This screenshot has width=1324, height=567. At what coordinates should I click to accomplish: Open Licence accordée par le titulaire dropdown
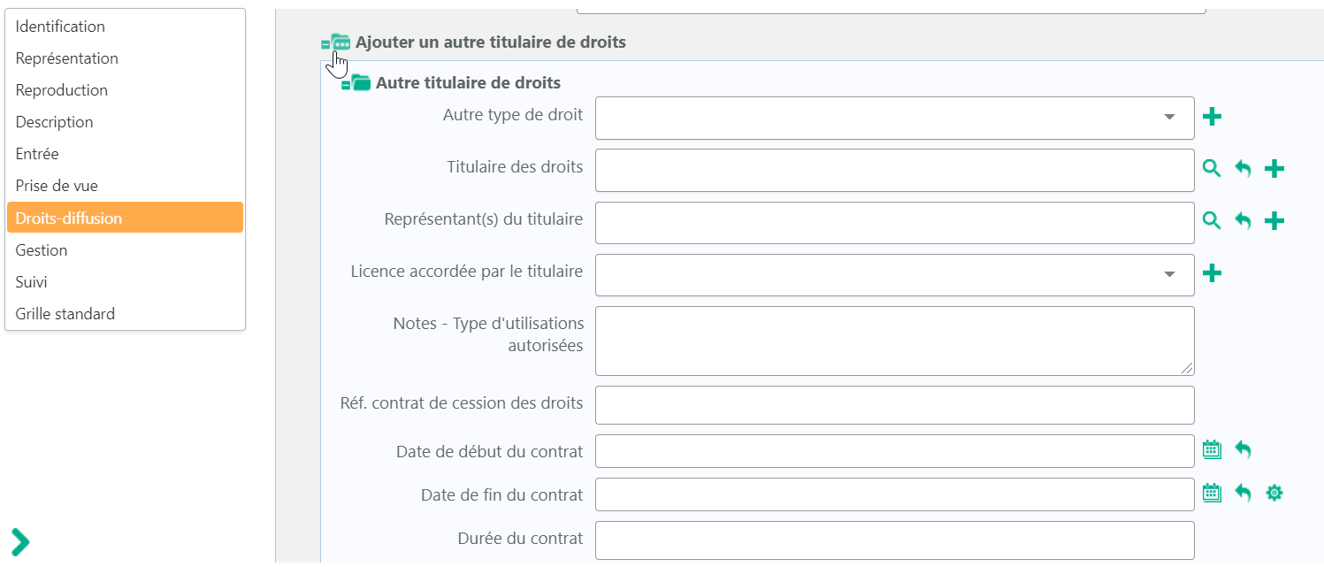click(895, 275)
